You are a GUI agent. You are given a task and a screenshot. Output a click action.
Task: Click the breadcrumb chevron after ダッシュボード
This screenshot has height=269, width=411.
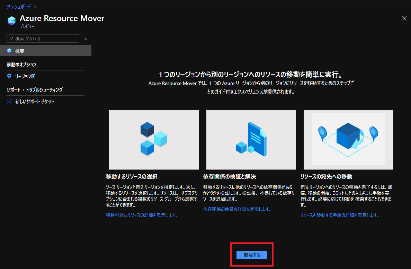(x=35, y=7)
